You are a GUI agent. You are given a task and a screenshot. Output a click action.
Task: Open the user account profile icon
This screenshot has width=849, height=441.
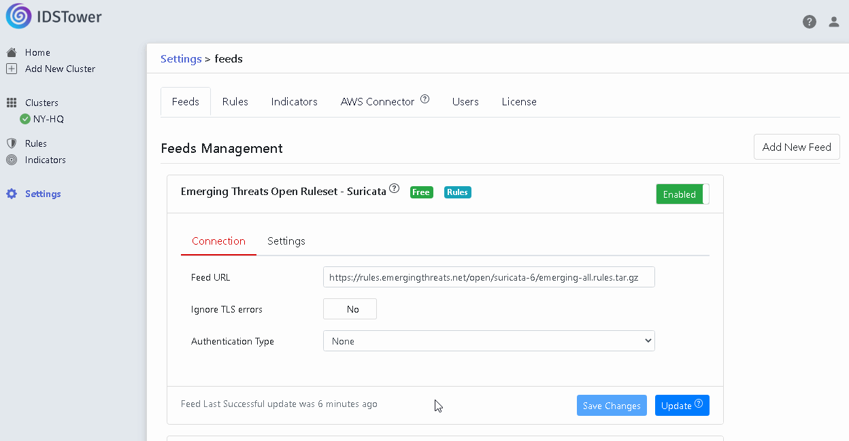click(834, 22)
